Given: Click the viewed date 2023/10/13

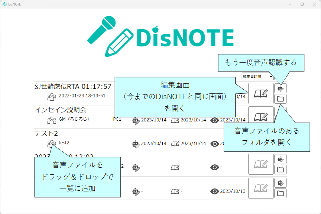Looking at the screenshot, I should (233, 191).
